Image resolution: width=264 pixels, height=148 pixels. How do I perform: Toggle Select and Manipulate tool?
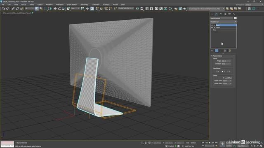pyautogui.click(x=87, y=9)
